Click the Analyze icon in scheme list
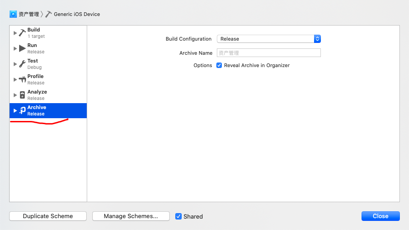409x230 pixels. pyautogui.click(x=22, y=95)
